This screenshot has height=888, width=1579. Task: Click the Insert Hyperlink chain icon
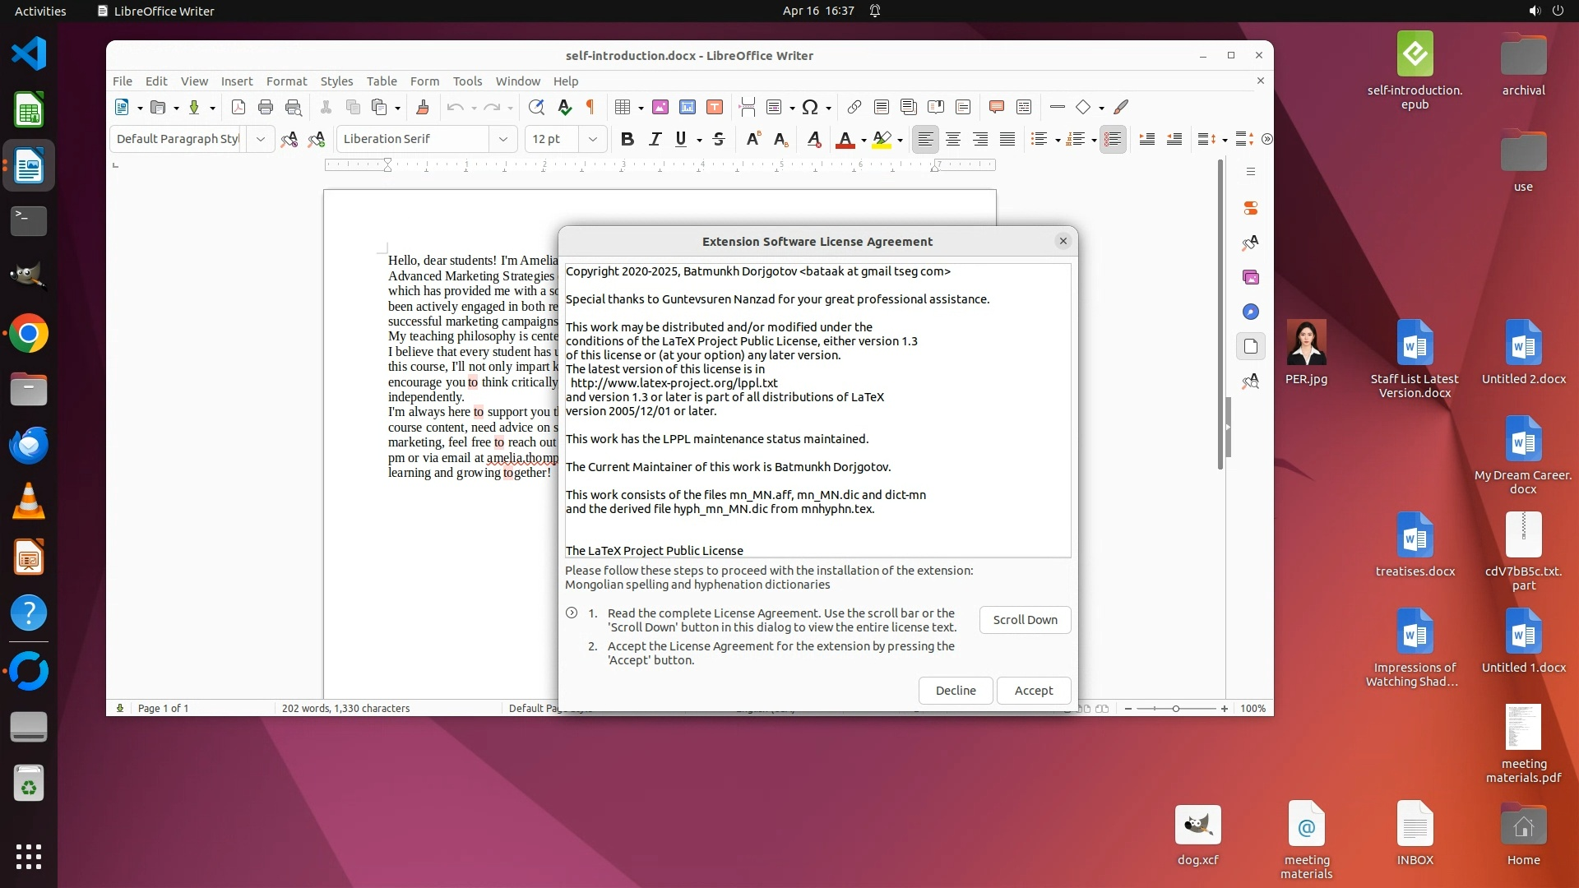pos(854,107)
